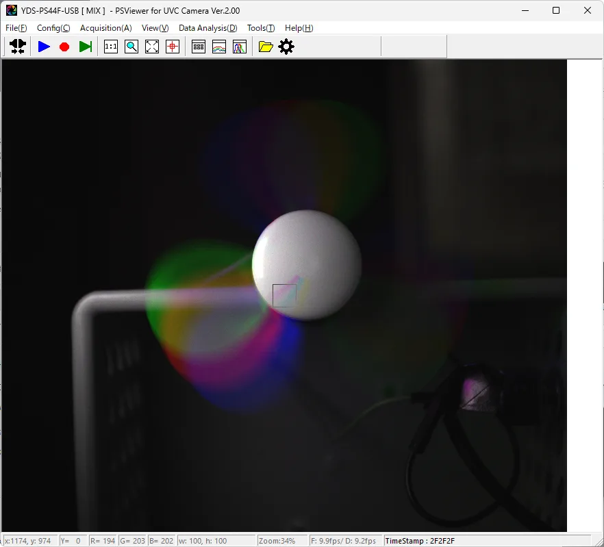Click the 'R= 194' status value
Image resolution: width=604 pixels, height=547 pixels.
tap(103, 541)
